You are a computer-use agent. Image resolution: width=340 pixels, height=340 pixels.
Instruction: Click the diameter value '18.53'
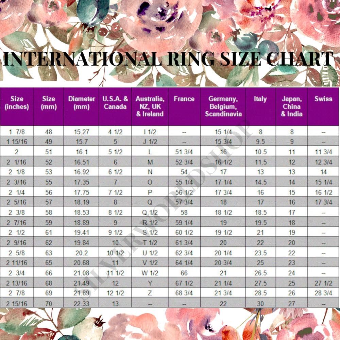82,213
